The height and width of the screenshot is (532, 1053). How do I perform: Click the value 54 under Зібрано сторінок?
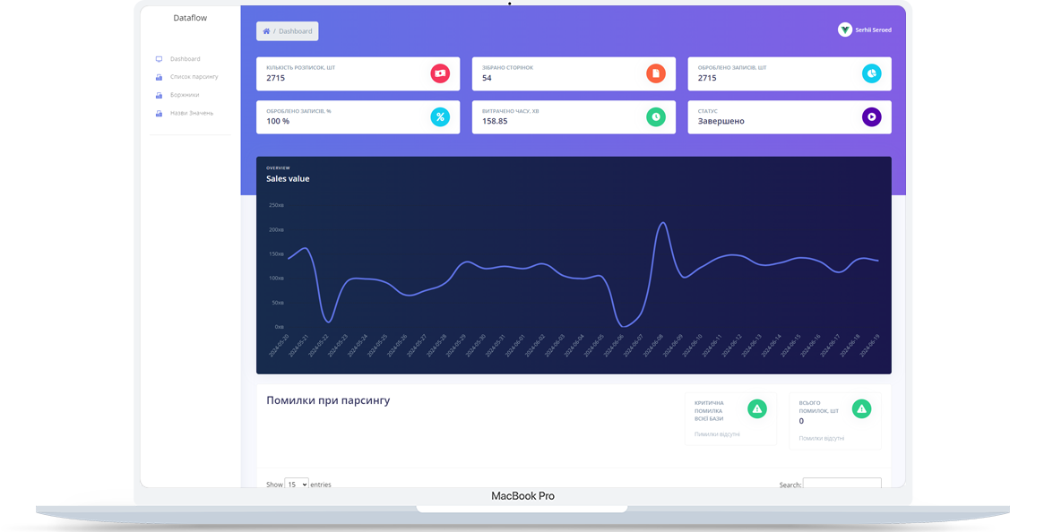point(487,78)
